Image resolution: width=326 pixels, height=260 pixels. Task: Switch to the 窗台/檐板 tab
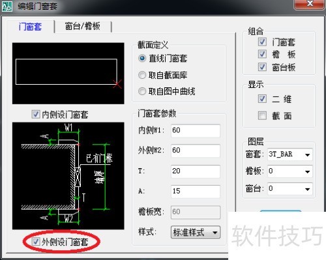point(83,27)
